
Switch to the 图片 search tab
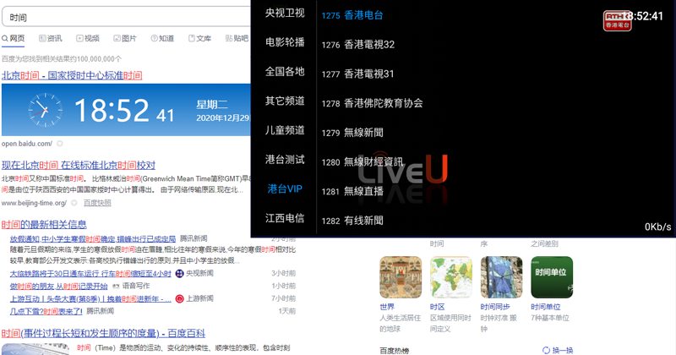tap(123, 38)
